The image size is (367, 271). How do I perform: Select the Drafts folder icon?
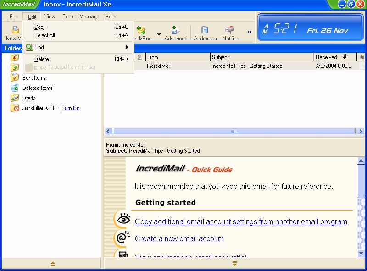click(15, 98)
